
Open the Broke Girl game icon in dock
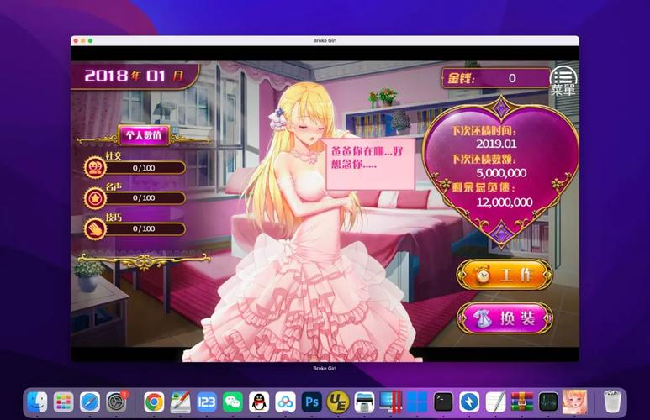(574, 402)
